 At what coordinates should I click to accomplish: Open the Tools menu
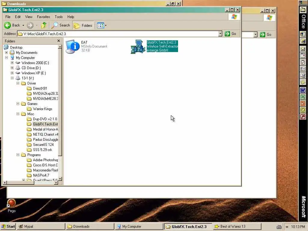coord(59,17)
